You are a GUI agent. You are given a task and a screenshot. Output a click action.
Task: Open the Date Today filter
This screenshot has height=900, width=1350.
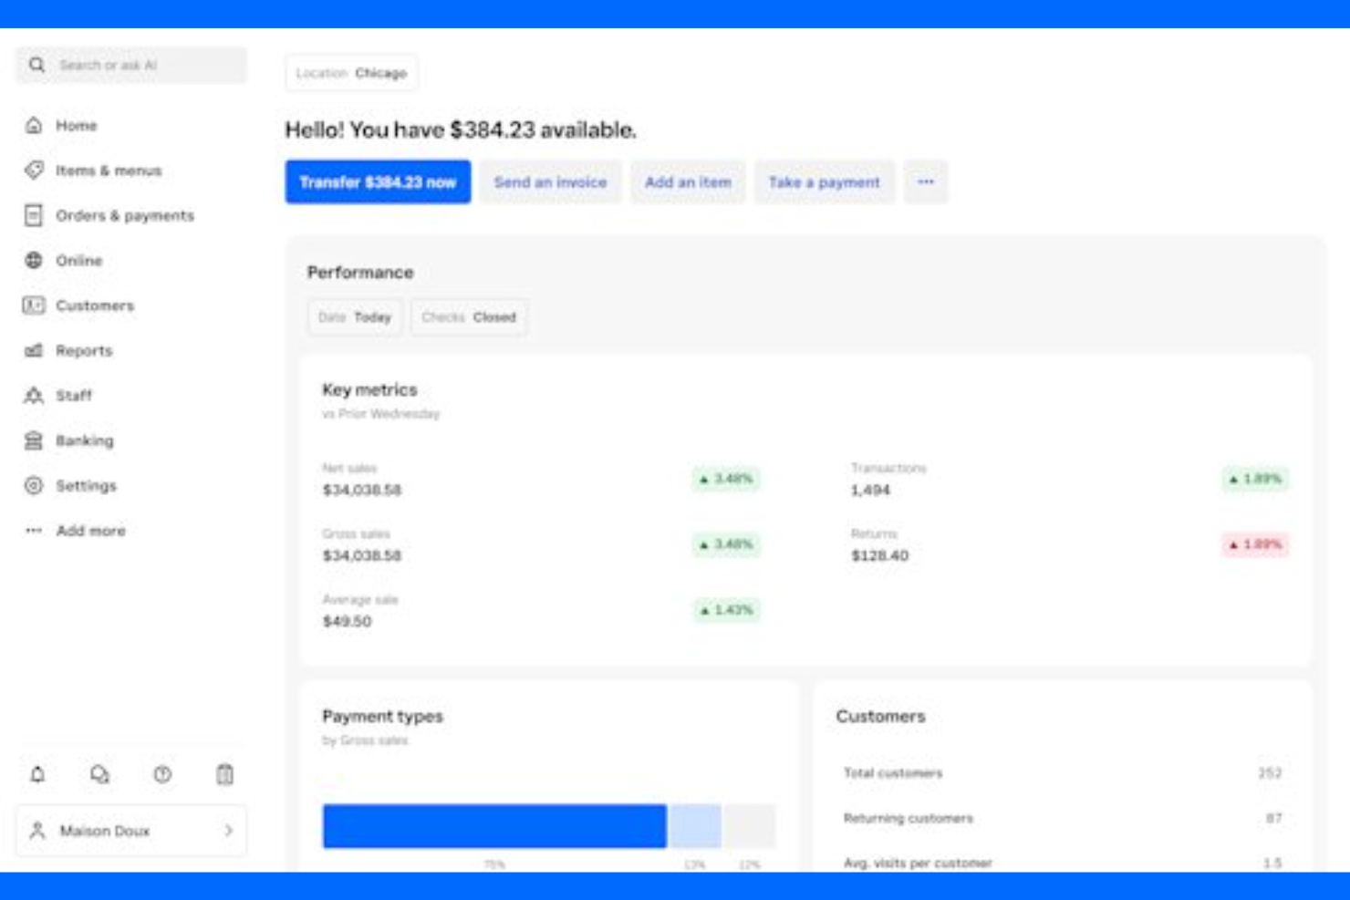355,317
